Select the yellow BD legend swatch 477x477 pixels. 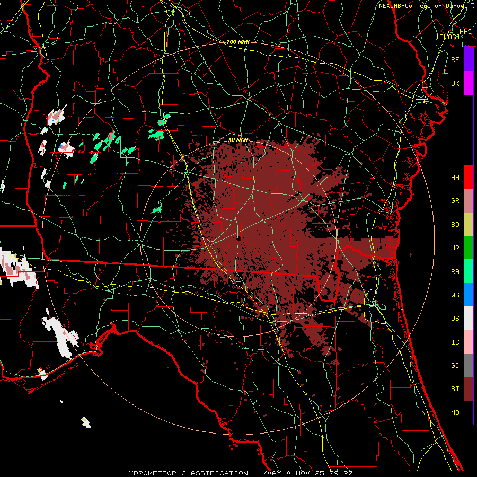tap(468, 225)
